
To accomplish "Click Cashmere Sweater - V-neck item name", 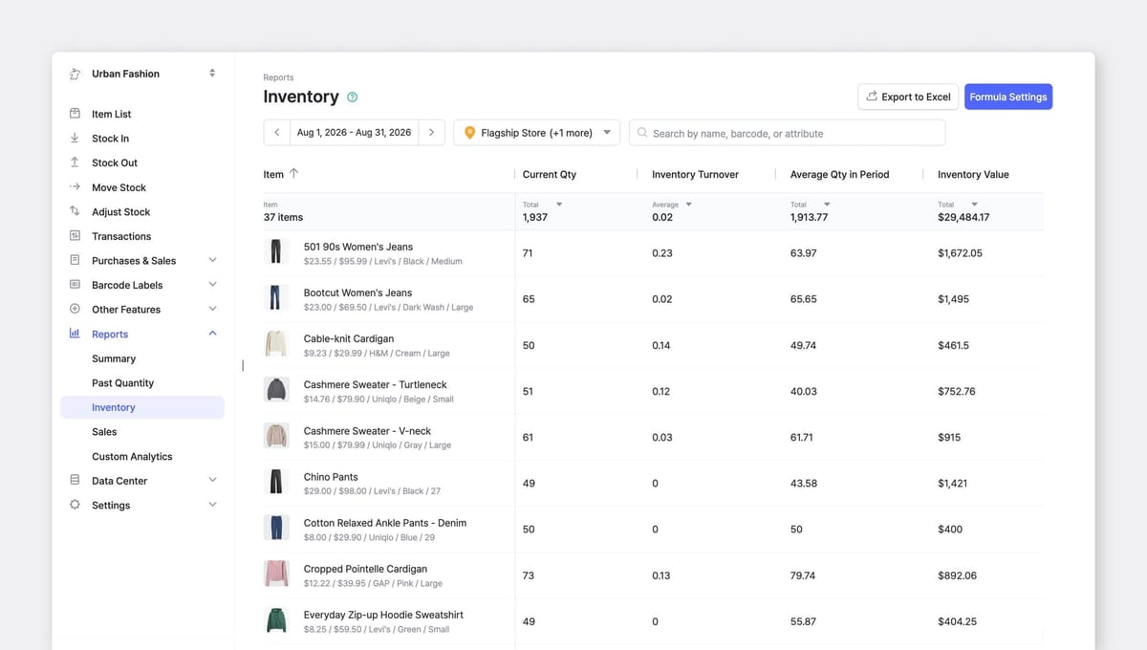I will click(367, 430).
